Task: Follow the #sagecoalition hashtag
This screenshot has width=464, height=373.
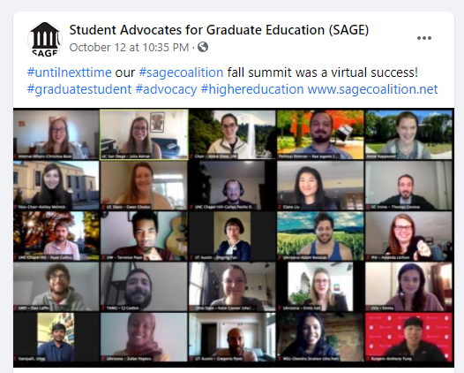Action: tap(181, 72)
